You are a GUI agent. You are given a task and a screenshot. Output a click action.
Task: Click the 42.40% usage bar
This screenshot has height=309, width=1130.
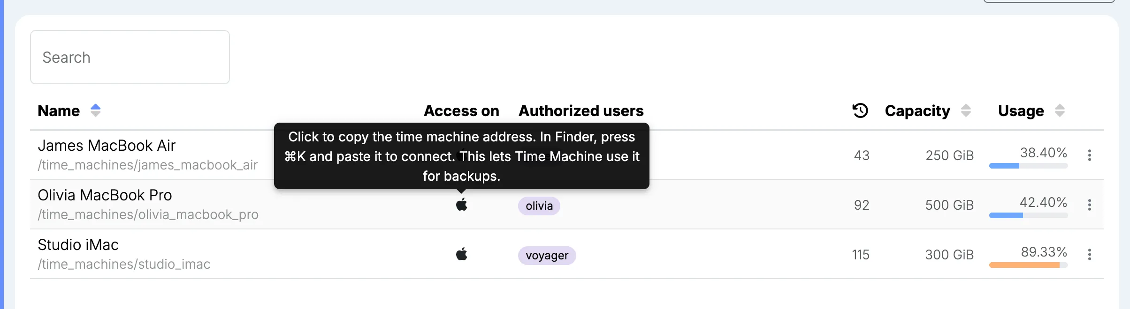[1029, 215]
